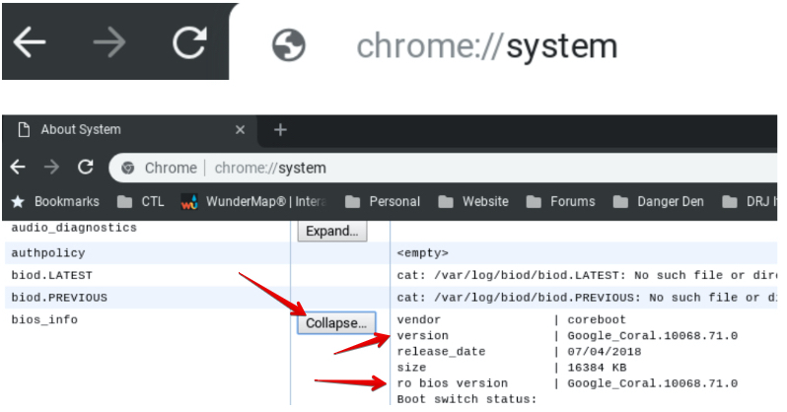Screen dimensions: 787x412
Task: Click the vendor coreboot line
Action: [x=512, y=319]
